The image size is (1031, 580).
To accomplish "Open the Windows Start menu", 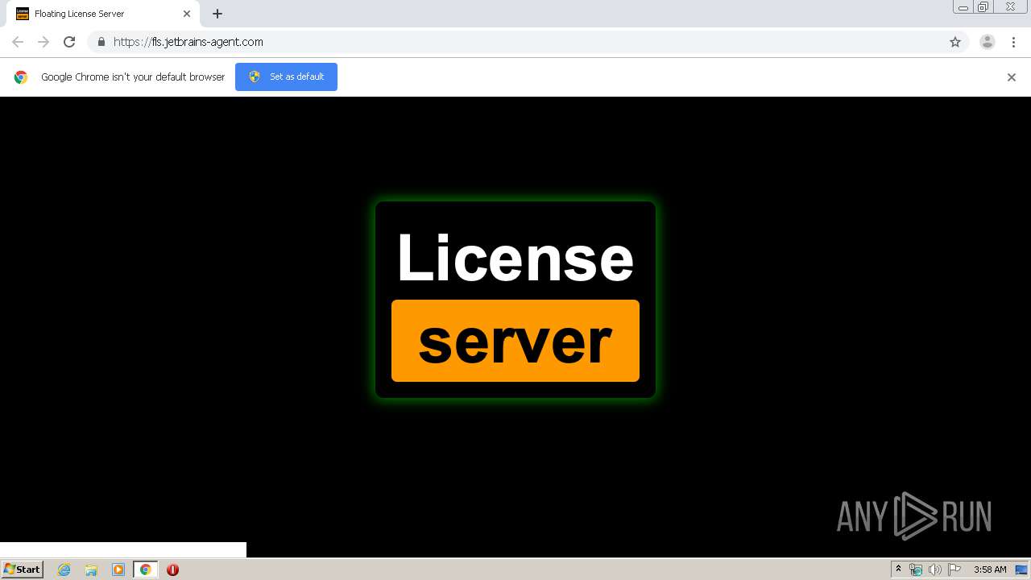I will [x=23, y=569].
